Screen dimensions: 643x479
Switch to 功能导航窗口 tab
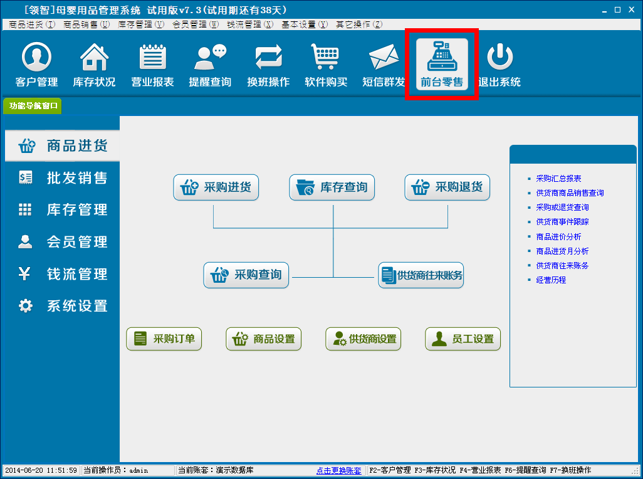coord(33,106)
